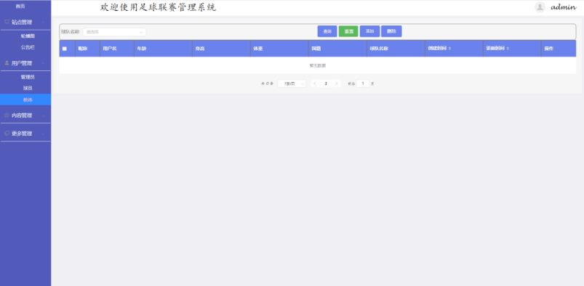Screen dimensions: 584x286
Task: Click the go-to page number input
Action: (x=363, y=83)
